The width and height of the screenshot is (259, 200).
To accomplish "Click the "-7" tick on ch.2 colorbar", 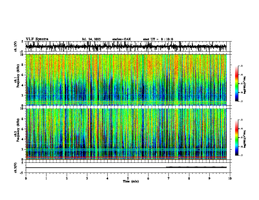I will pyautogui.click(x=241, y=155).
